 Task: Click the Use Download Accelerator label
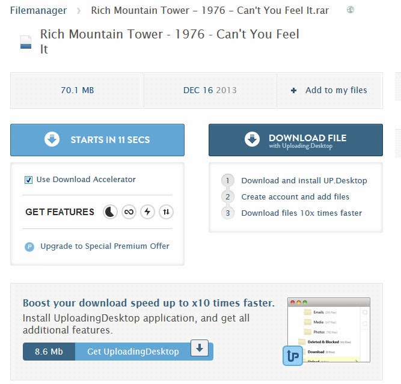[86, 180]
